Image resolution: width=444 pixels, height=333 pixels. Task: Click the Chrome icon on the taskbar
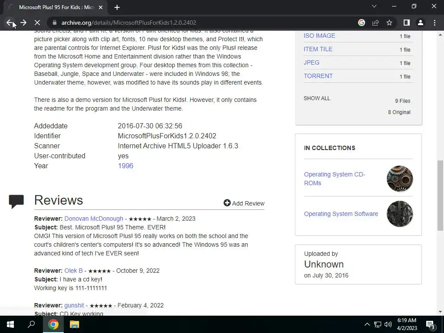53,324
